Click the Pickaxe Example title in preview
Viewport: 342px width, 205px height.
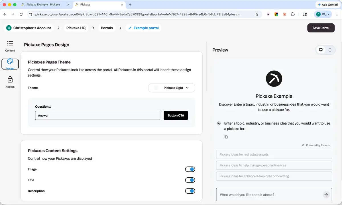click(274, 96)
